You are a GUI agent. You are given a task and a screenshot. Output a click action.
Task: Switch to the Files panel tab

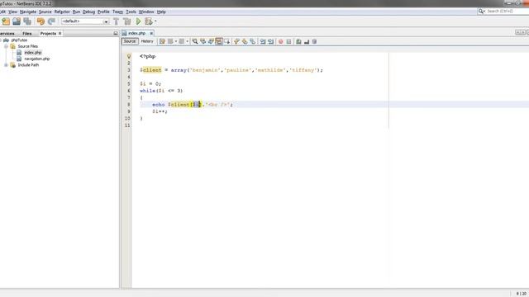click(x=27, y=34)
